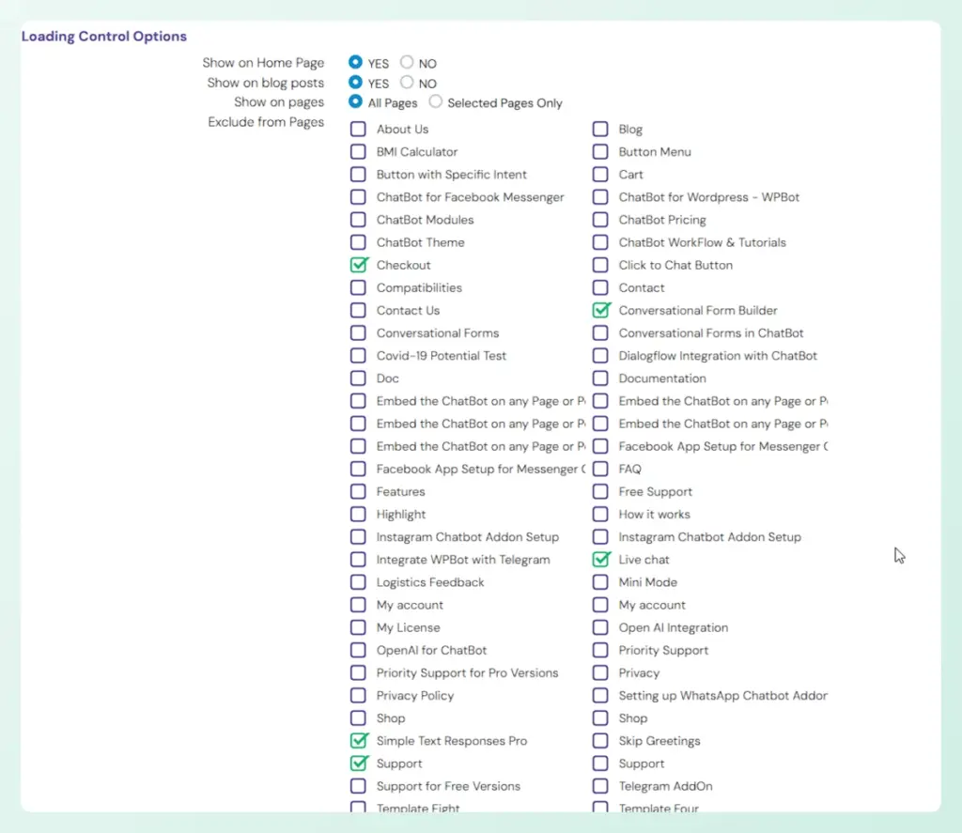Disable the Conversational Form Builder checkbox
The height and width of the screenshot is (833, 962).
pos(600,310)
